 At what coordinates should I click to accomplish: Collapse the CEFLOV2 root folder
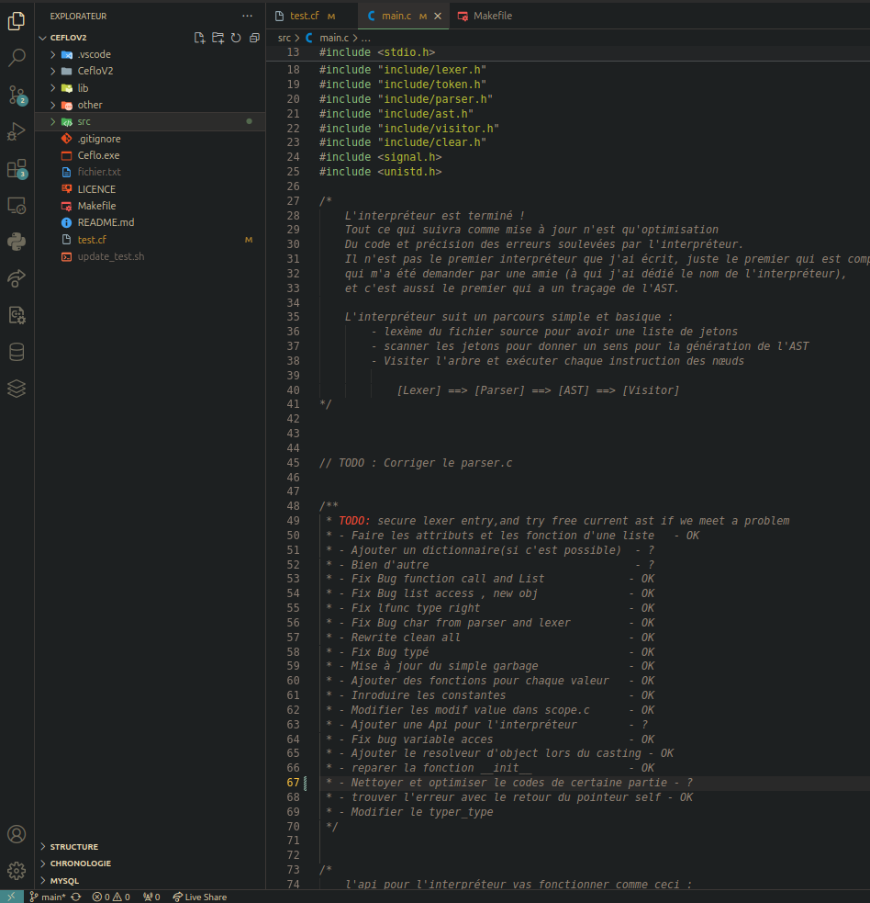pyautogui.click(x=42, y=38)
